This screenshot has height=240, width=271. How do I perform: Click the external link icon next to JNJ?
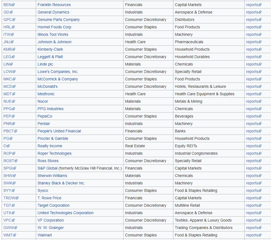pos(12,42)
